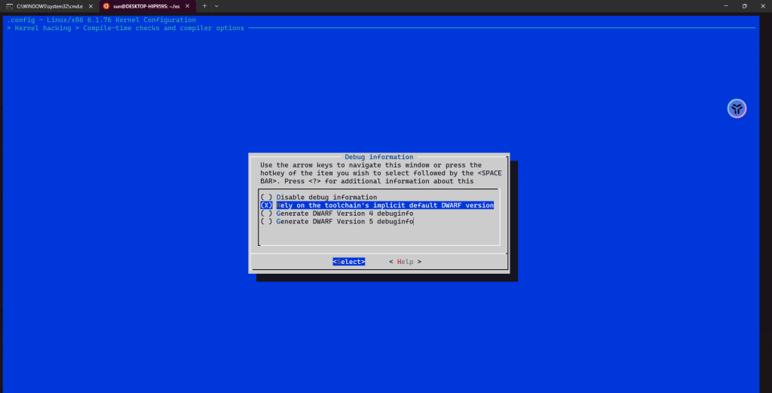Maximize or restore the terminal window

coord(744,6)
